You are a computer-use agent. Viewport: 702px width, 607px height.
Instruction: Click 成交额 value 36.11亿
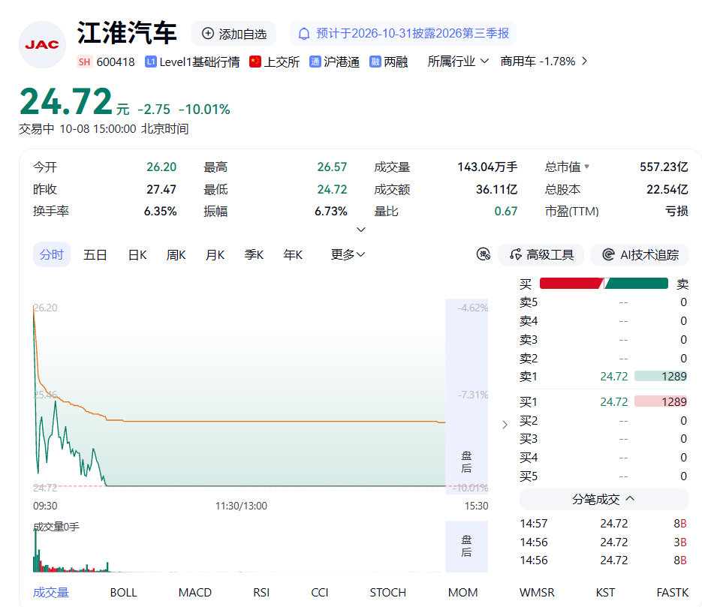tap(496, 189)
